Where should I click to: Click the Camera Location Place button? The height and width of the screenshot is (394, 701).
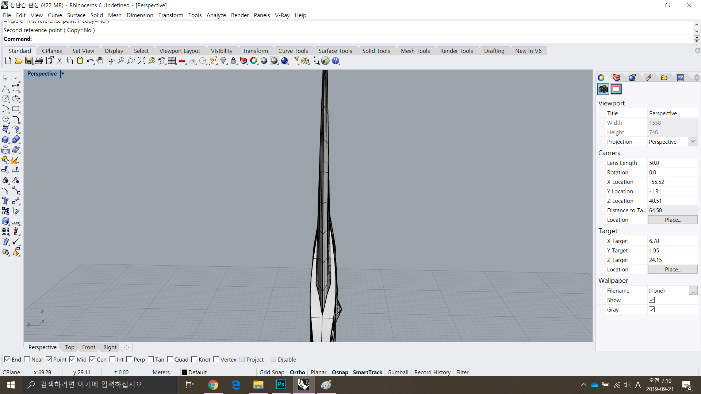pyautogui.click(x=673, y=220)
